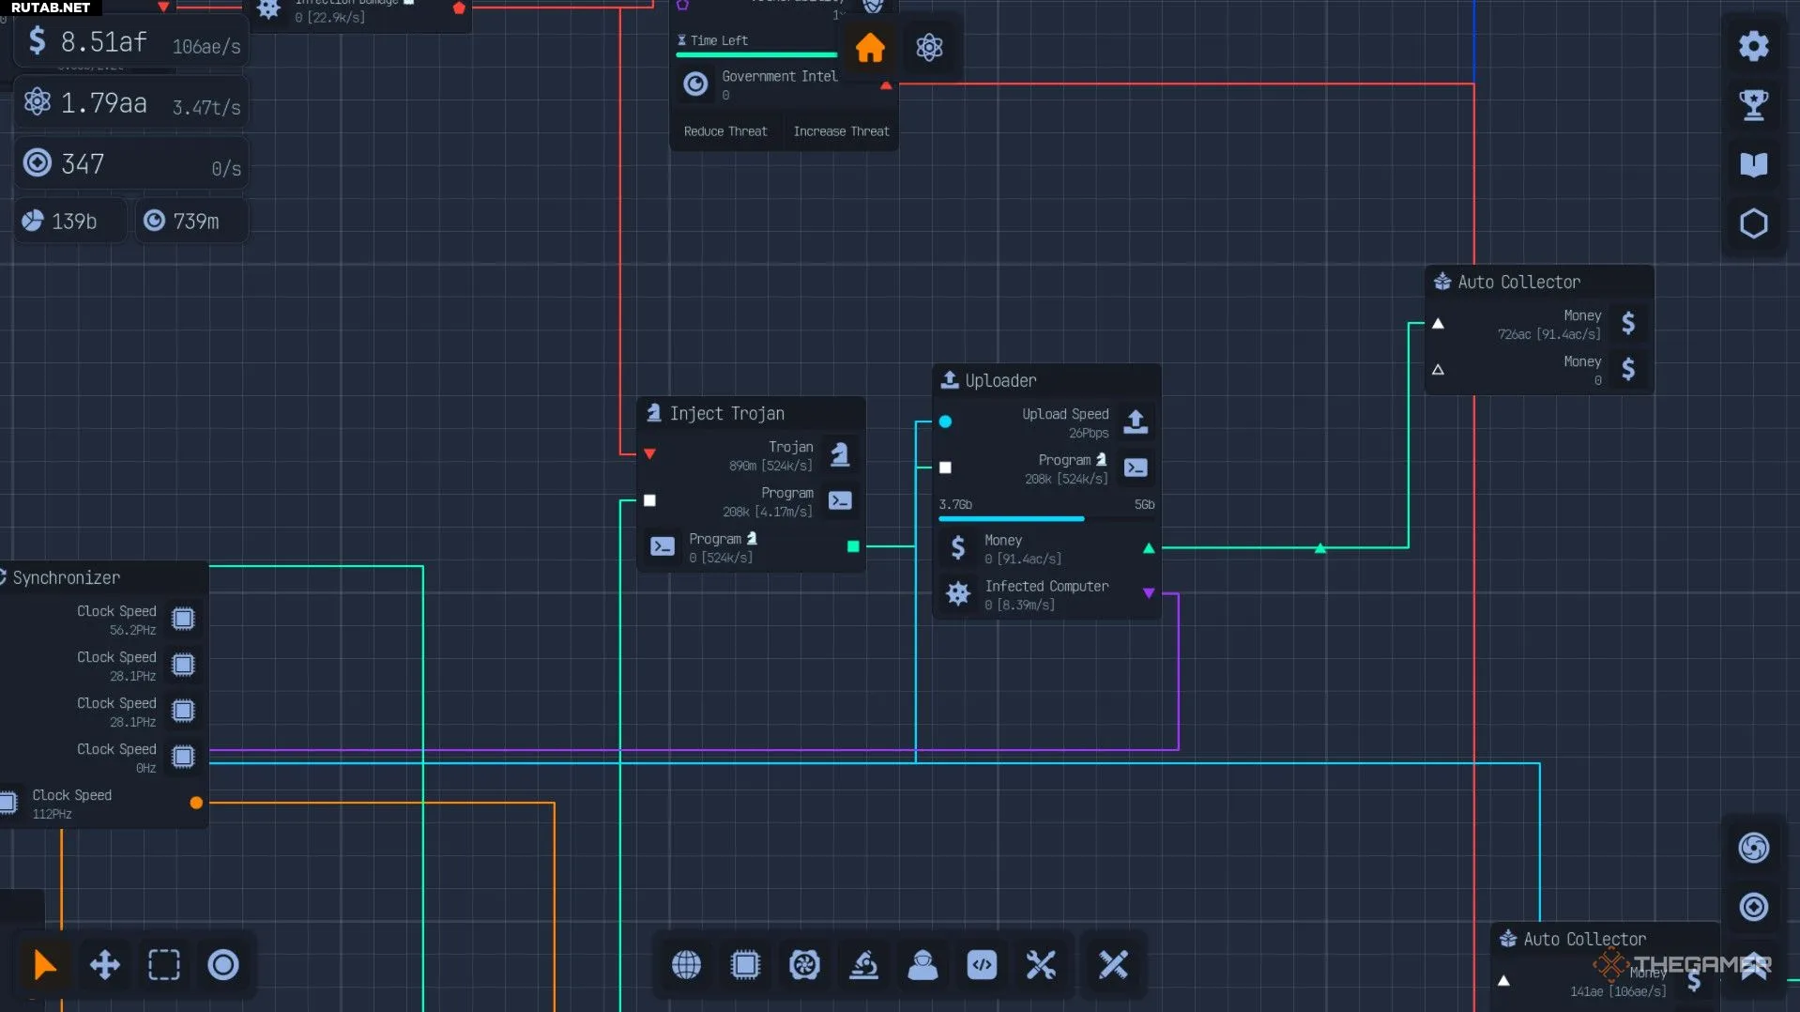Click the red triangle Trojan input port
Image resolution: width=1800 pixels, height=1012 pixels.
click(x=649, y=454)
